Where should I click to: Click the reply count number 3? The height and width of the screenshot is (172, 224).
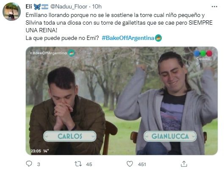pyautogui.click(x=39, y=164)
